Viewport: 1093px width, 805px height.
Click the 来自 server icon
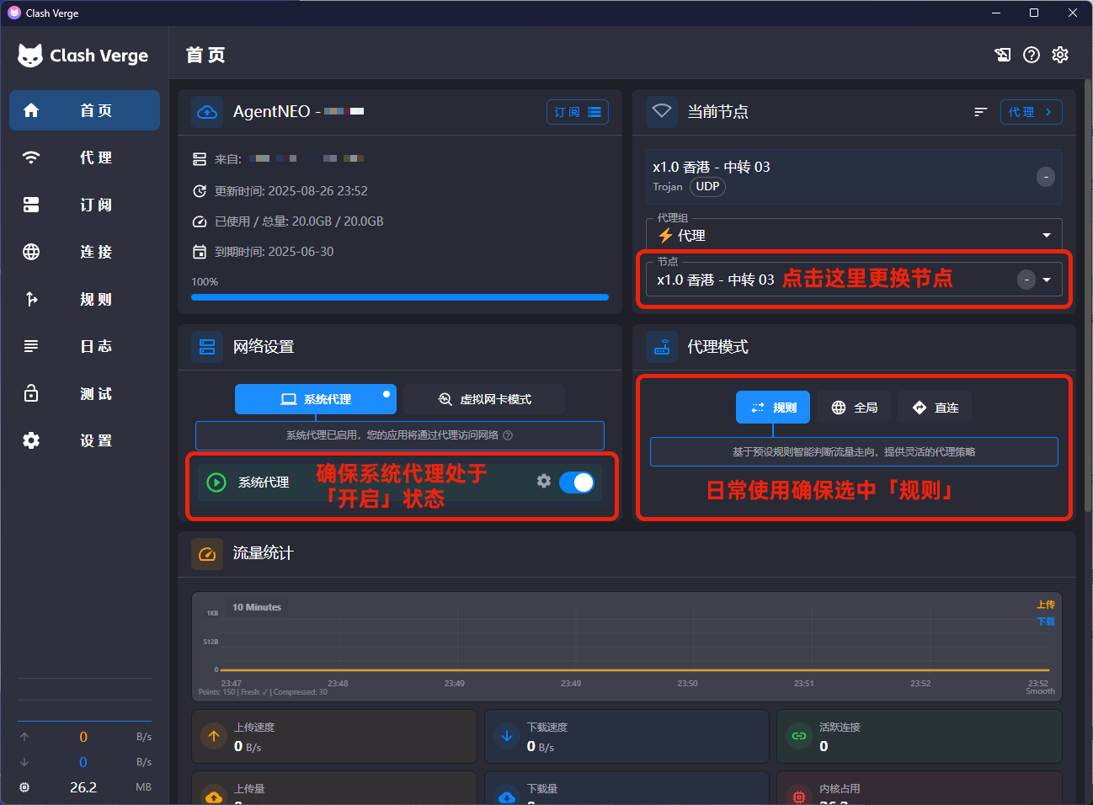(200, 159)
